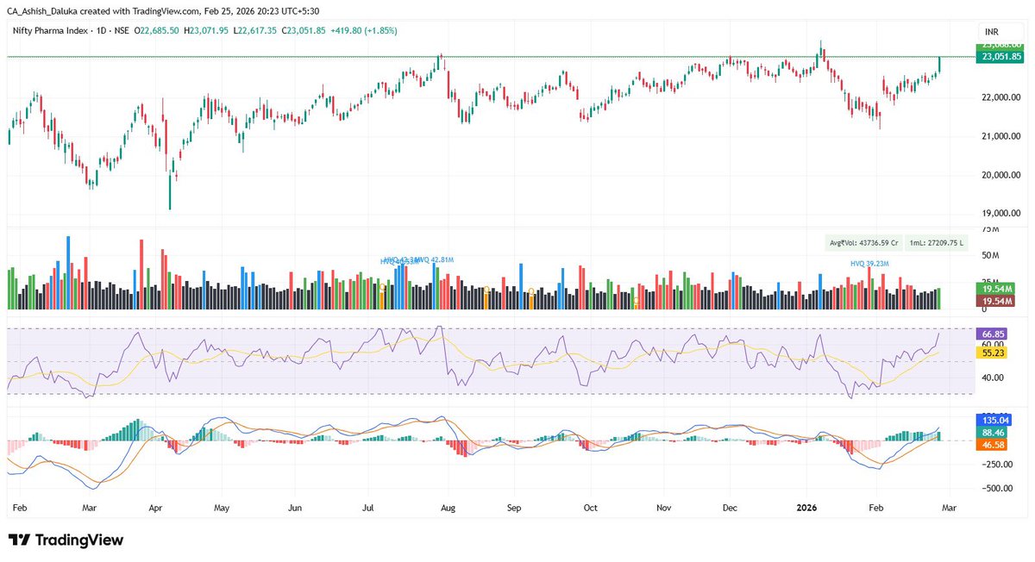
Task: Click the high value H23,071.95
Action: (x=206, y=30)
